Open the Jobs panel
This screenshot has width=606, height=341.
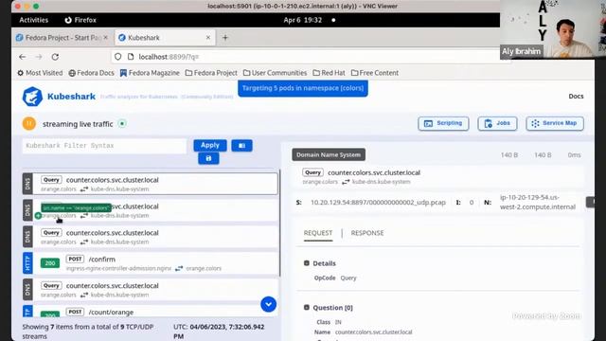click(x=497, y=123)
